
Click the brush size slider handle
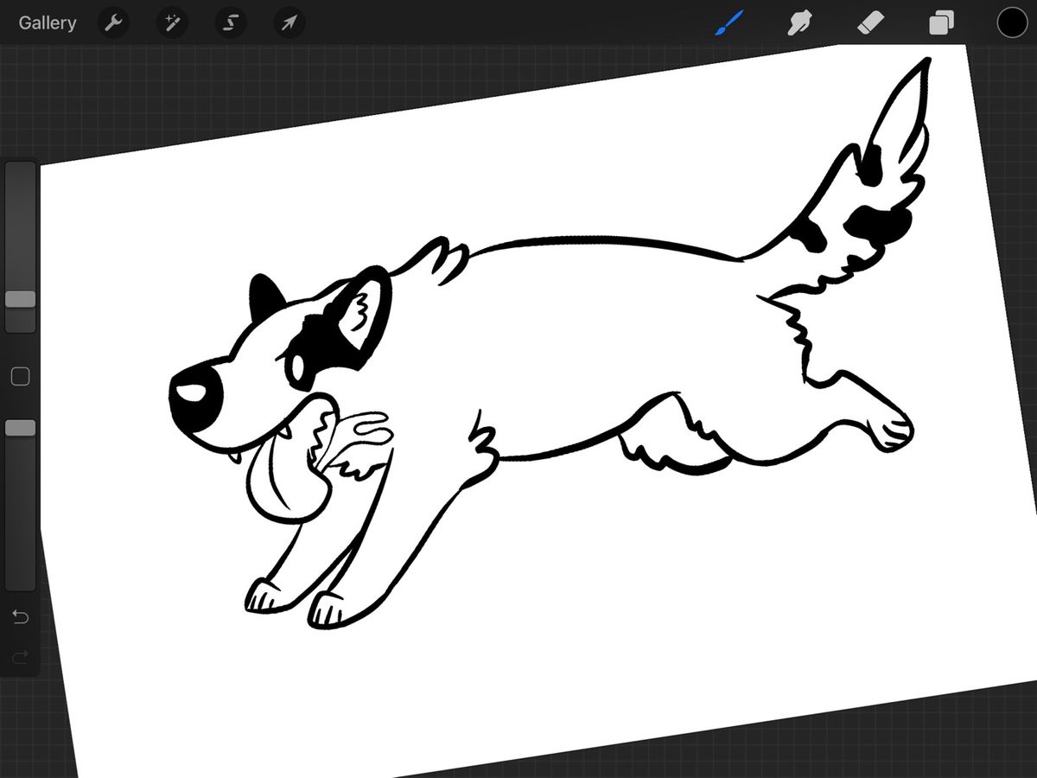pos(21,299)
